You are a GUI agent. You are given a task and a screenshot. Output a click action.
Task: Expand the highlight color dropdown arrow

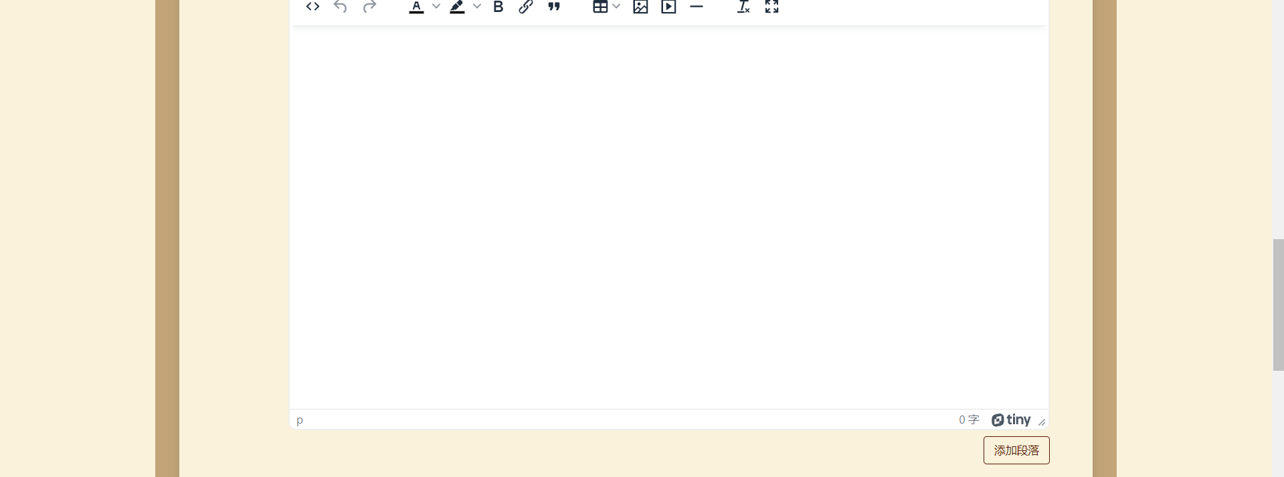point(477,7)
